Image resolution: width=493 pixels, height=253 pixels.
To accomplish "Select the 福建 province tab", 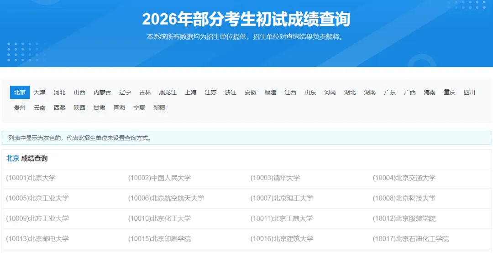I will click(270, 92).
